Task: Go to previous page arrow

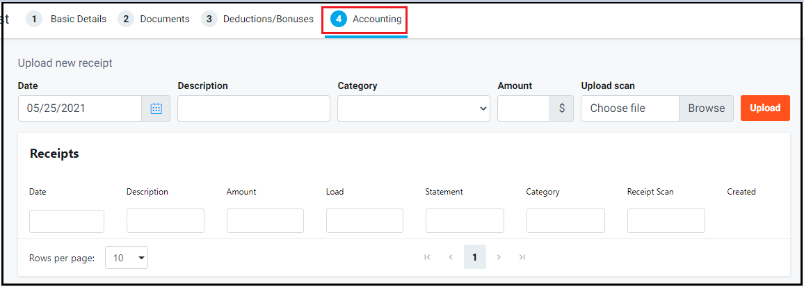Action: click(451, 257)
